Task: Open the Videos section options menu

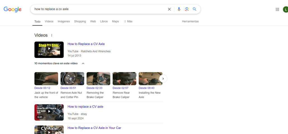Action: (x=52, y=35)
